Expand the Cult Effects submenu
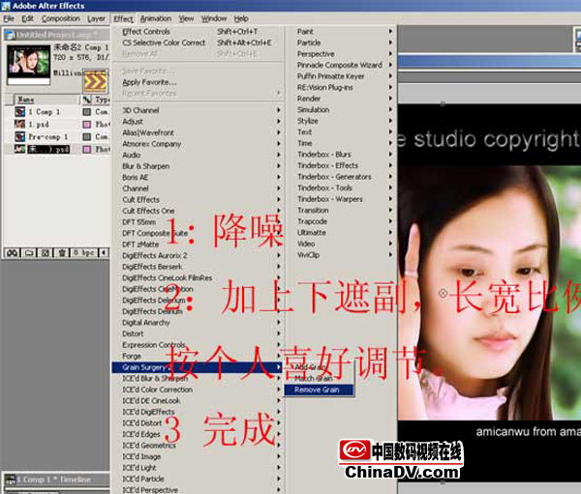 point(198,199)
